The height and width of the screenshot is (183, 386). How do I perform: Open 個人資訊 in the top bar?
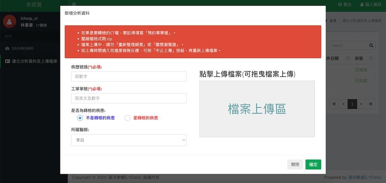[371, 5]
